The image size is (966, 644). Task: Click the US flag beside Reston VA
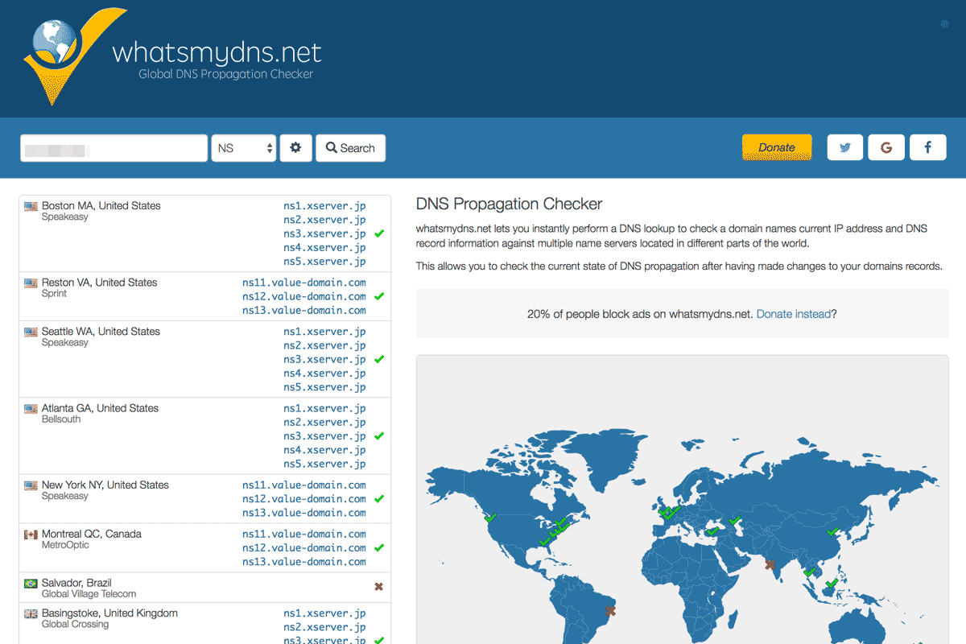[x=31, y=283]
